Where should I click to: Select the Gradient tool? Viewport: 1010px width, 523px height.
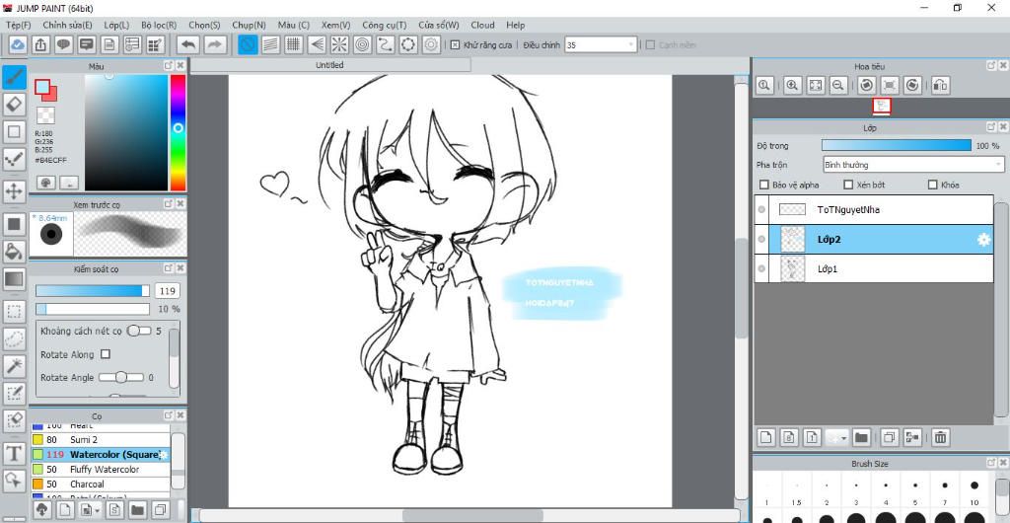[x=14, y=279]
